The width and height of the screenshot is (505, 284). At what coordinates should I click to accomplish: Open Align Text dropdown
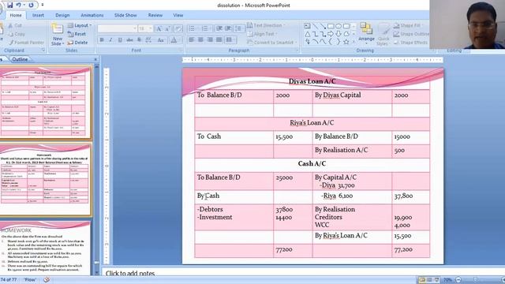262,34
